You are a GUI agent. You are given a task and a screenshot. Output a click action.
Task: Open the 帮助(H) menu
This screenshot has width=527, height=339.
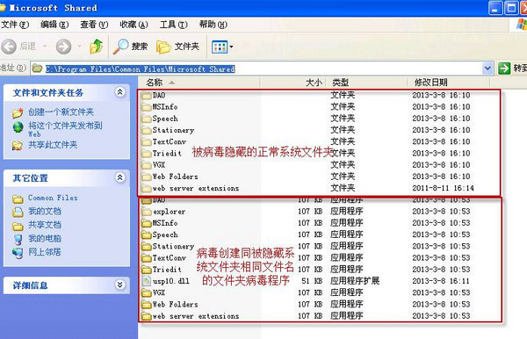pos(213,25)
